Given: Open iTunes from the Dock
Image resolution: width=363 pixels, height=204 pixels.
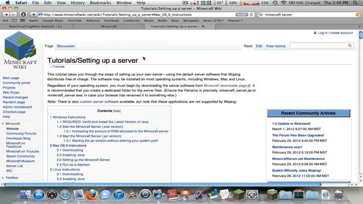Looking at the screenshot, I should [119, 194].
